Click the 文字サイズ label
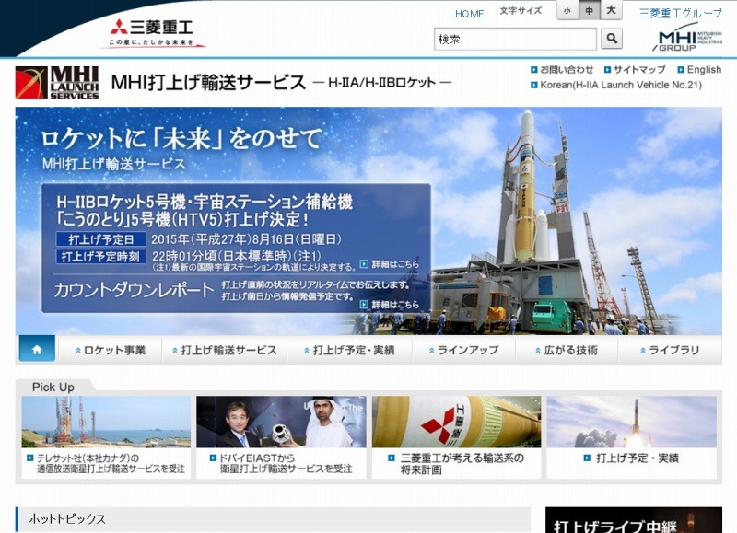 (x=521, y=11)
